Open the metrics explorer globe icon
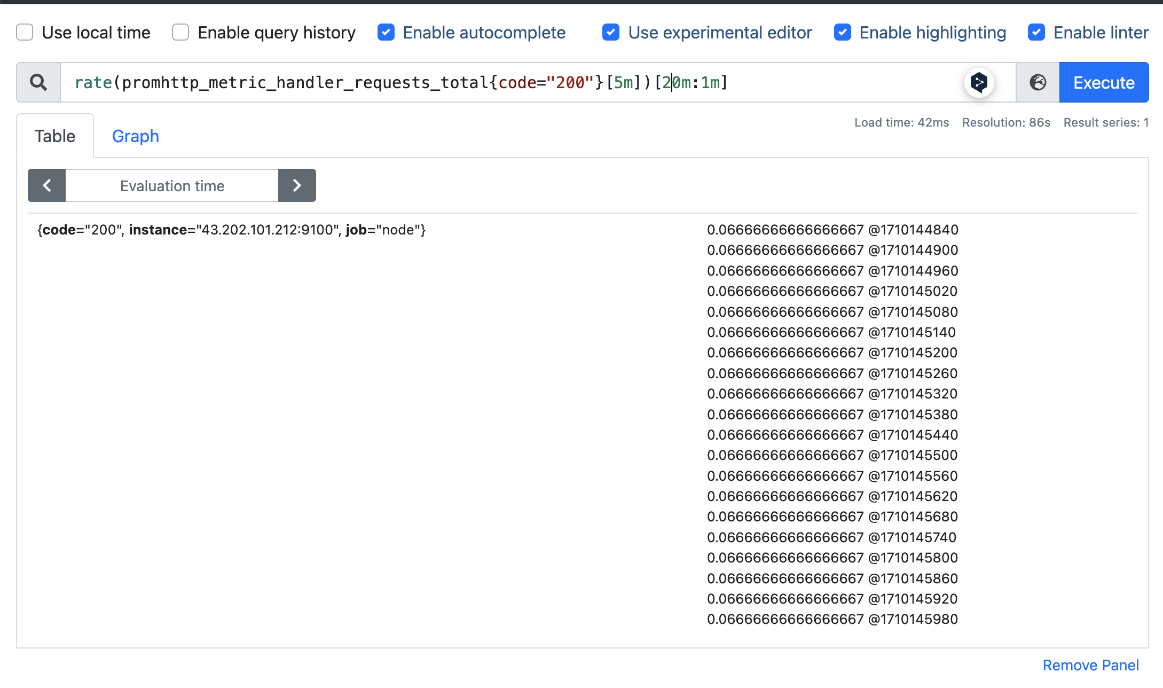Screen dimensions: 1163x688 click(x=1038, y=82)
